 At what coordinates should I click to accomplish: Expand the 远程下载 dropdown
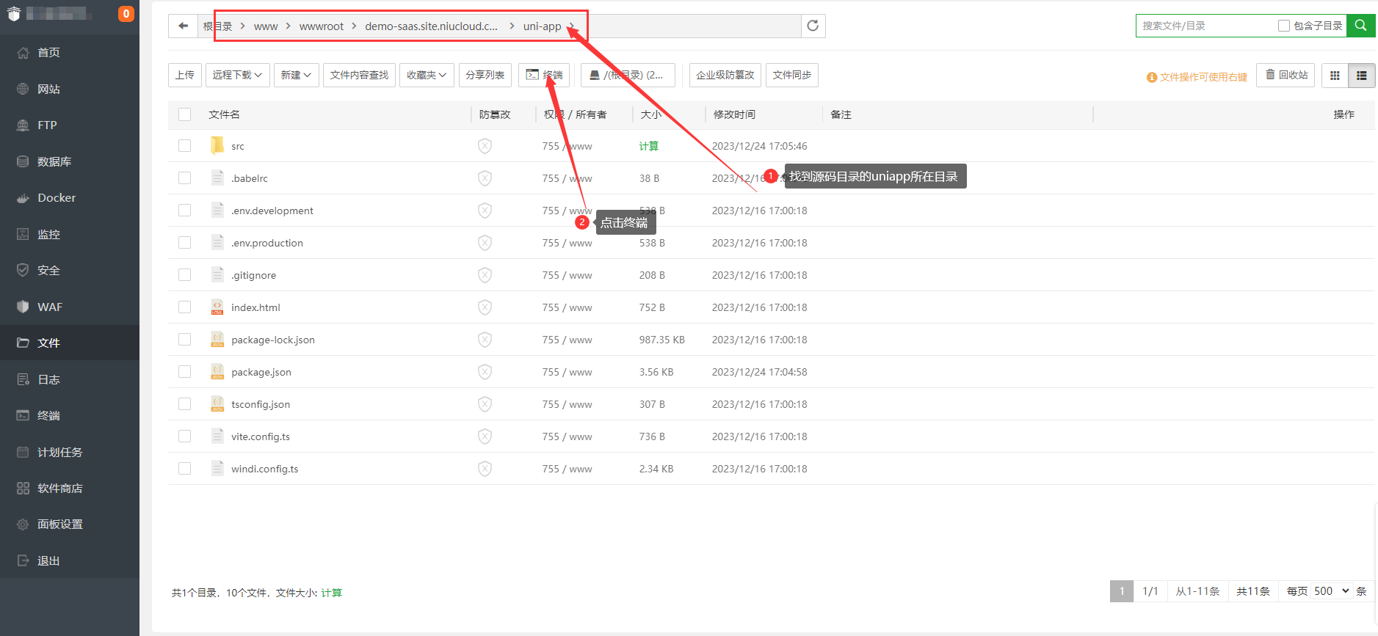tap(237, 75)
